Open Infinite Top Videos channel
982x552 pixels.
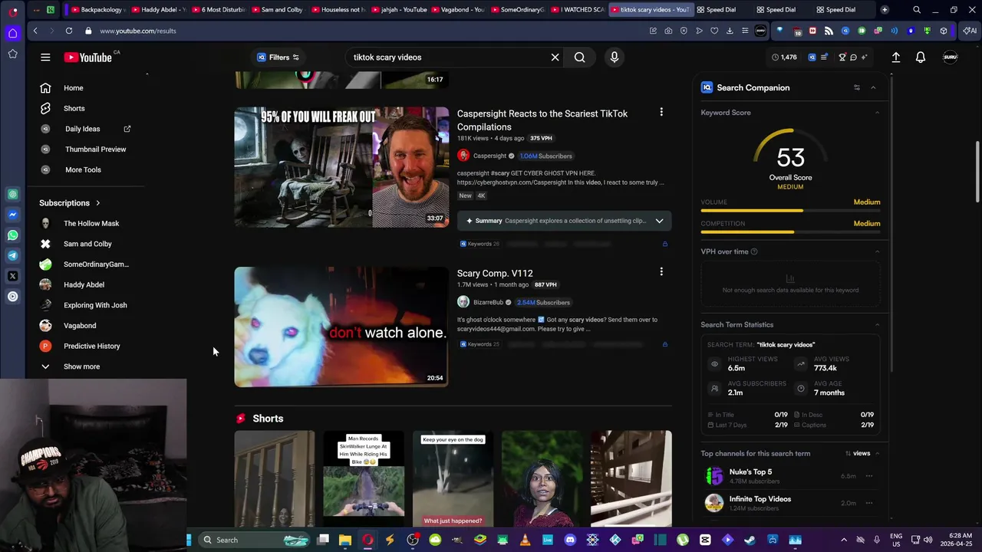coord(760,499)
